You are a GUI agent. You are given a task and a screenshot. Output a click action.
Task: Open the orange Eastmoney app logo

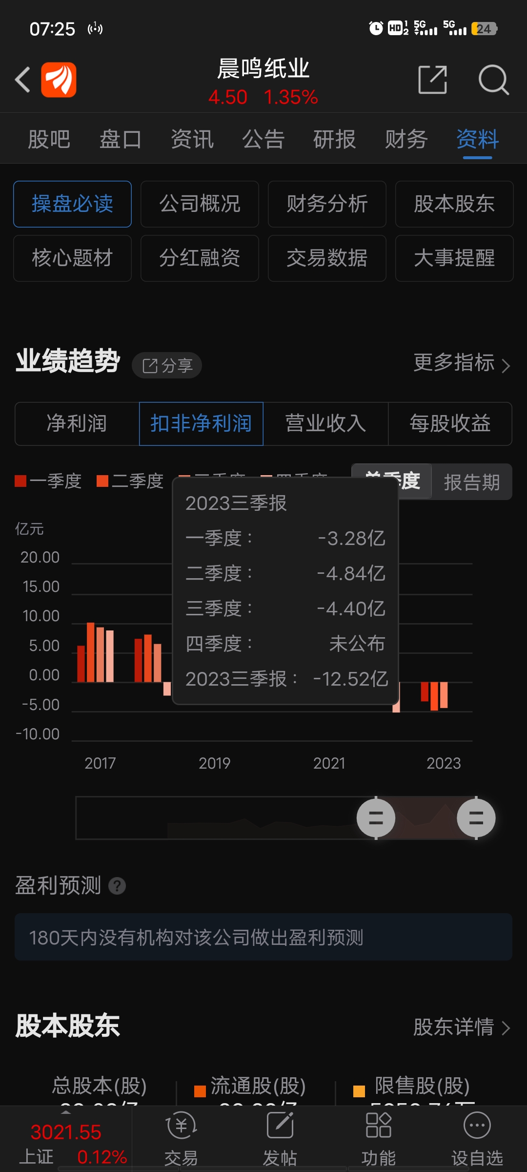pyautogui.click(x=59, y=80)
